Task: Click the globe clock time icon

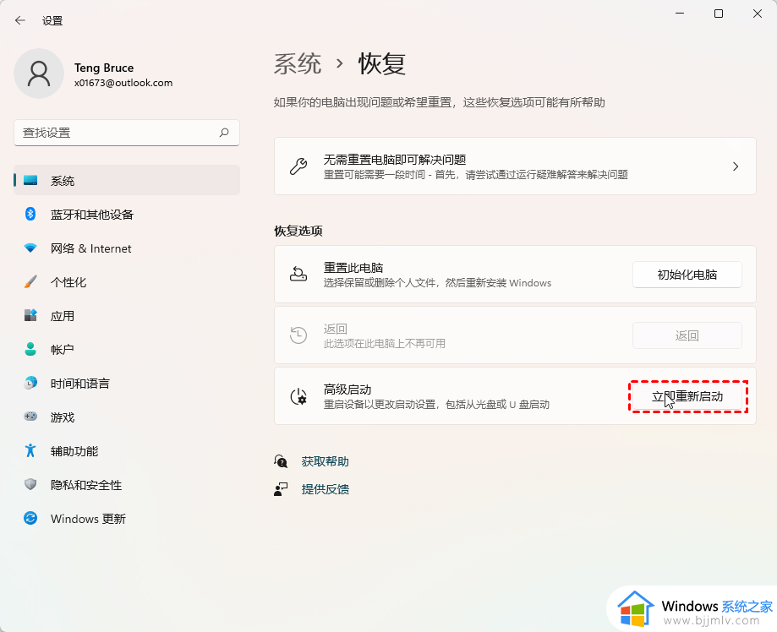Action: pyautogui.click(x=30, y=383)
